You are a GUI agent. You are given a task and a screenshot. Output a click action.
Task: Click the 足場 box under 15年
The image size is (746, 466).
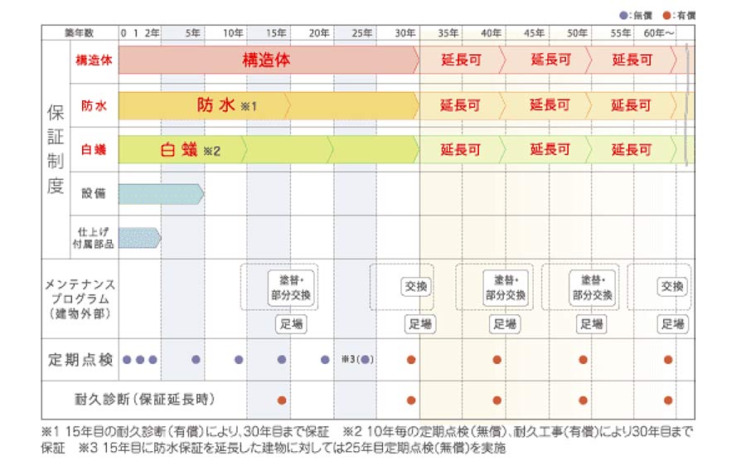(x=291, y=324)
